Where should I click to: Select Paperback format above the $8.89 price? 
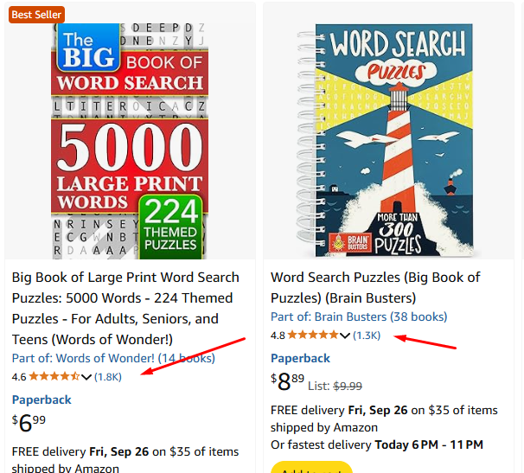300,358
